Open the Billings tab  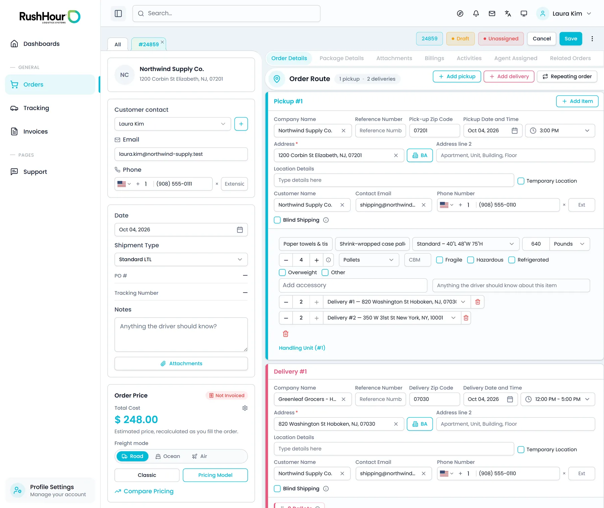tap(434, 58)
